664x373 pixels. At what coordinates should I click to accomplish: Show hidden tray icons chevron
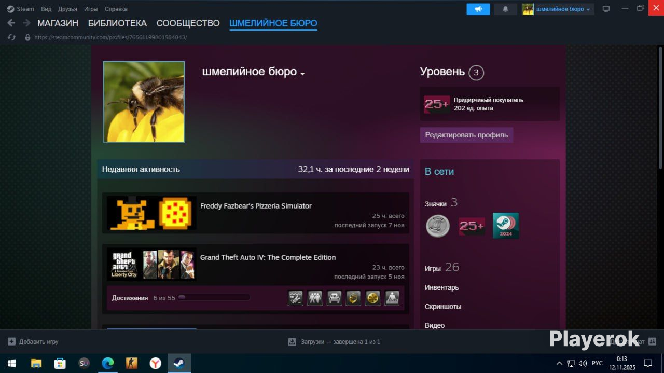click(x=559, y=363)
